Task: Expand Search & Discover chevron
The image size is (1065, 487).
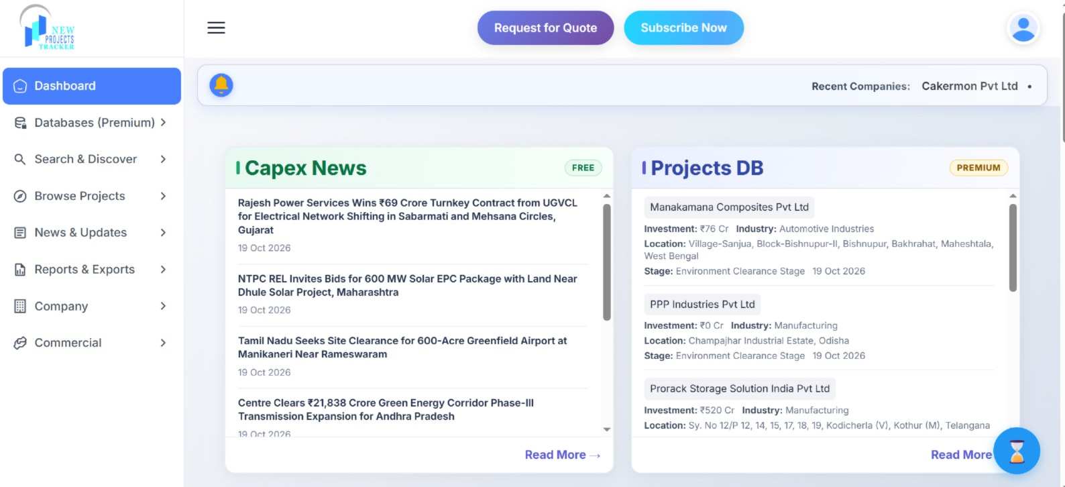Action: (x=163, y=159)
